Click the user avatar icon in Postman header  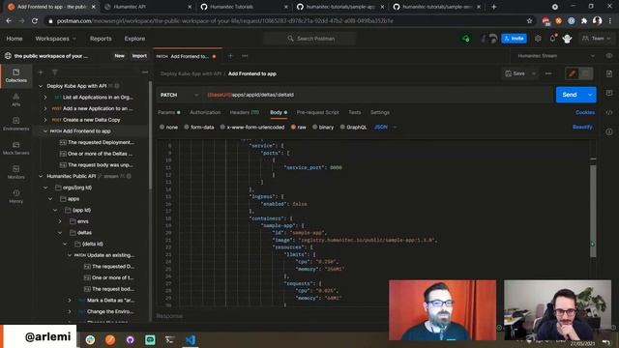pyautogui.click(x=568, y=39)
